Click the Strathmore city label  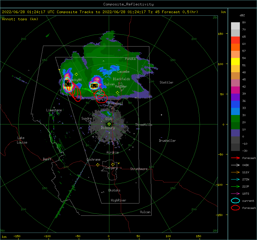point(139,169)
